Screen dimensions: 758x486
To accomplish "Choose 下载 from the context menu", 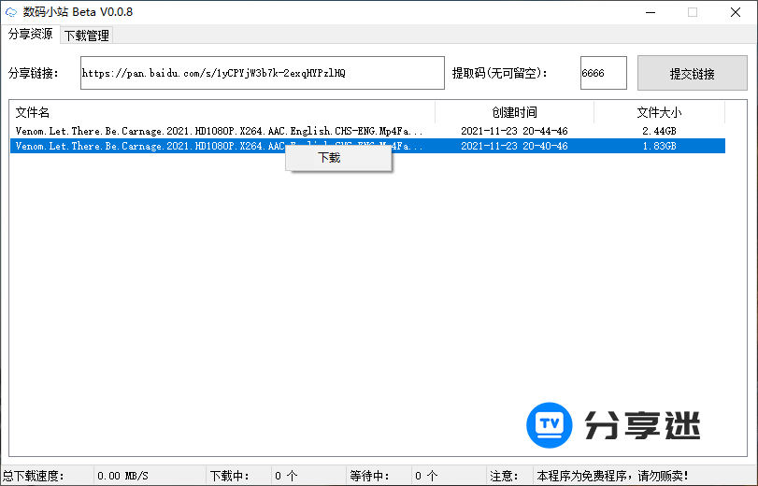I will pos(330,159).
